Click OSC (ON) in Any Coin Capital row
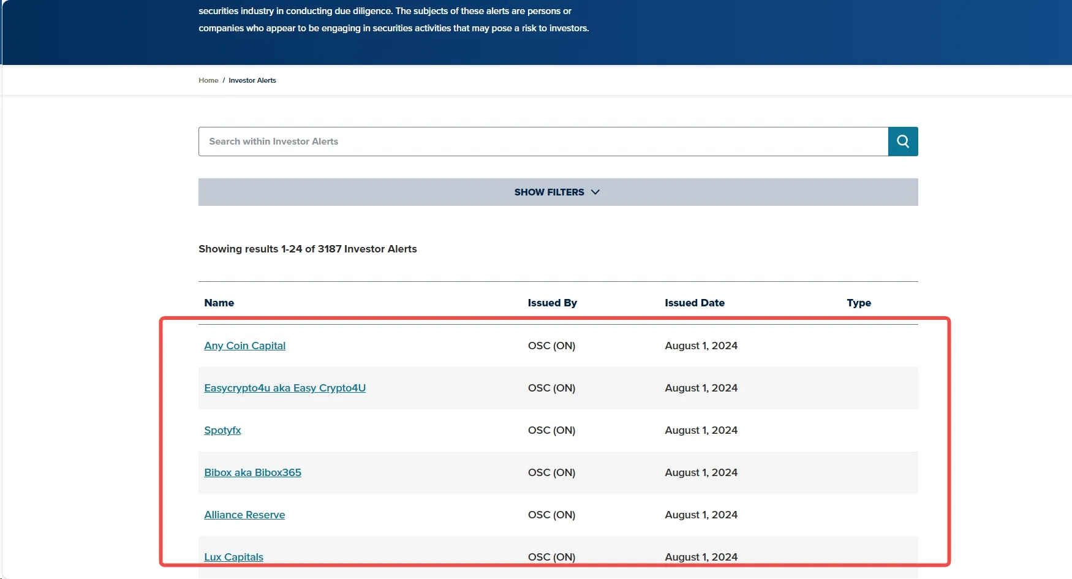 pos(552,346)
